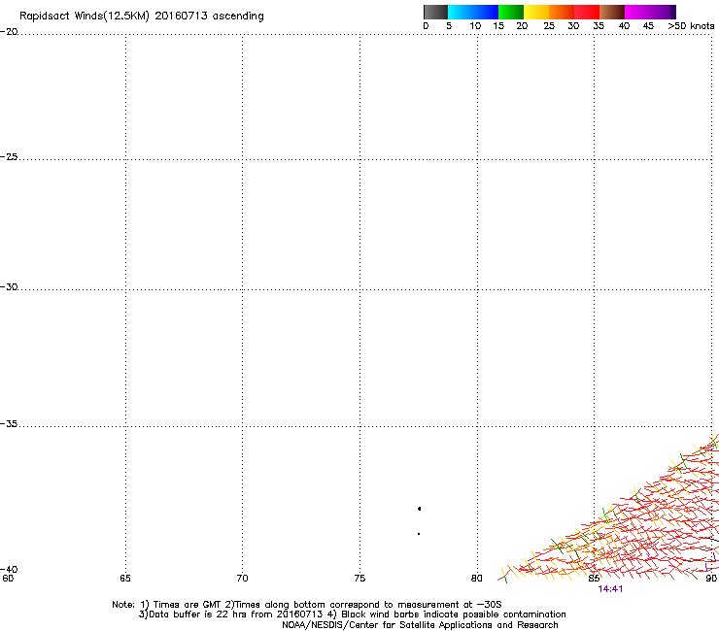This screenshot has width=719, height=631.
Task: Click the latitude label '-30'
Action: point(9,287)
